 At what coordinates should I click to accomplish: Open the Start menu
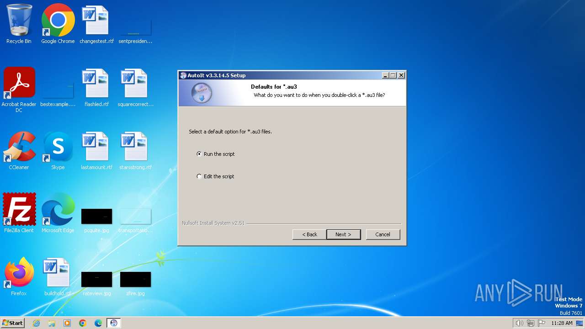[x=12, y=323]
